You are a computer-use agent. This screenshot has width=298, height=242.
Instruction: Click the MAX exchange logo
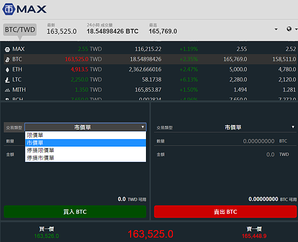pos(24,9)
